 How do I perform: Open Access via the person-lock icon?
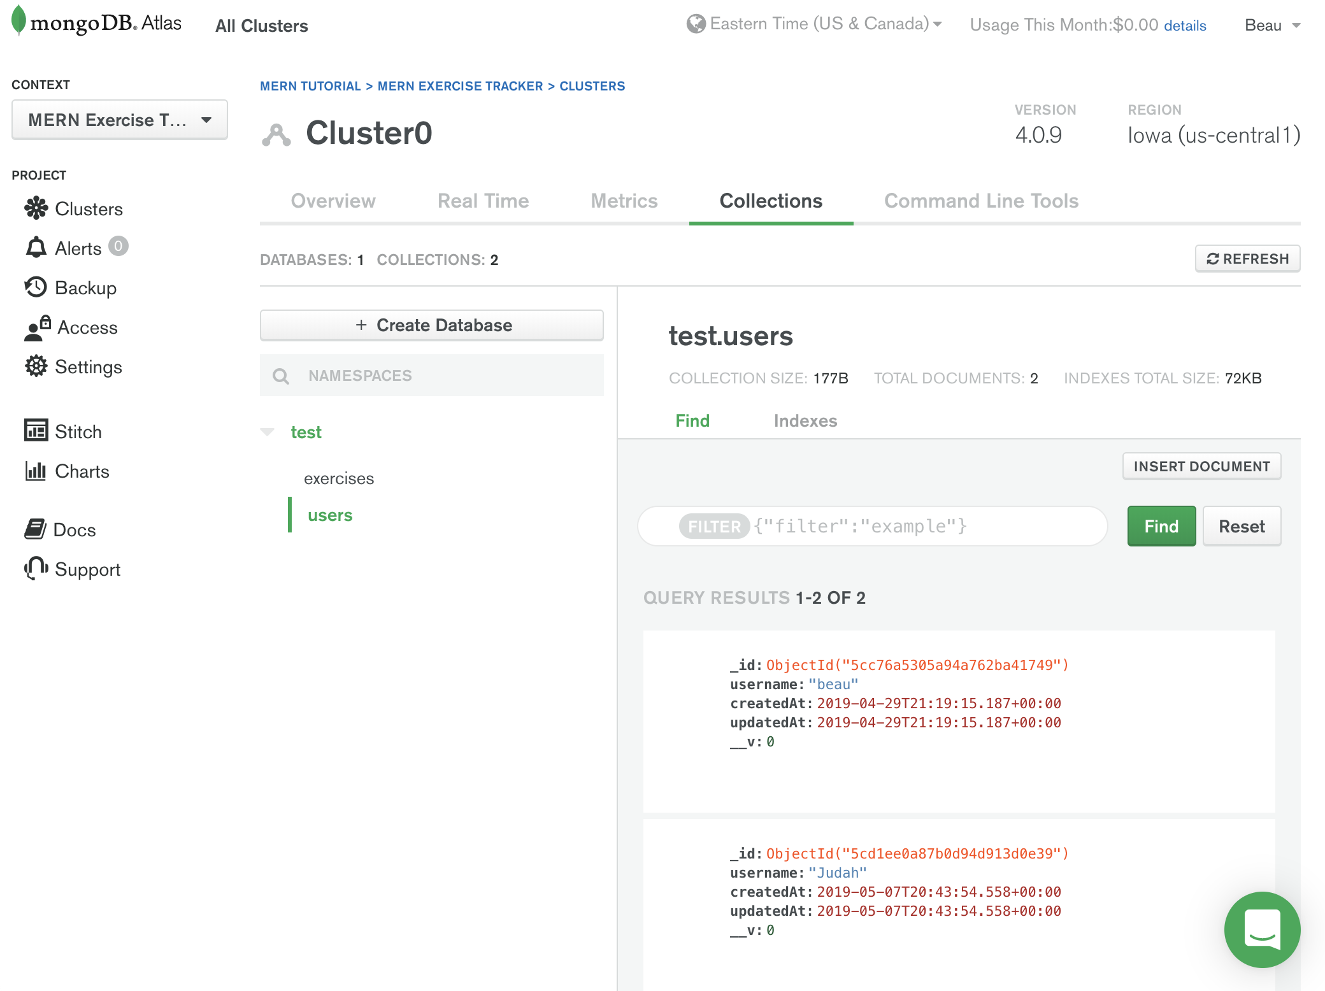pos(37,327)
